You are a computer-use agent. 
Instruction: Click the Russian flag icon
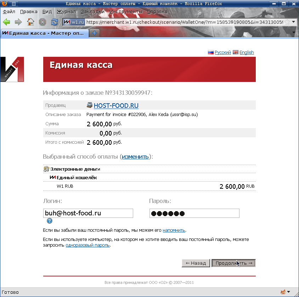point(210,52)
